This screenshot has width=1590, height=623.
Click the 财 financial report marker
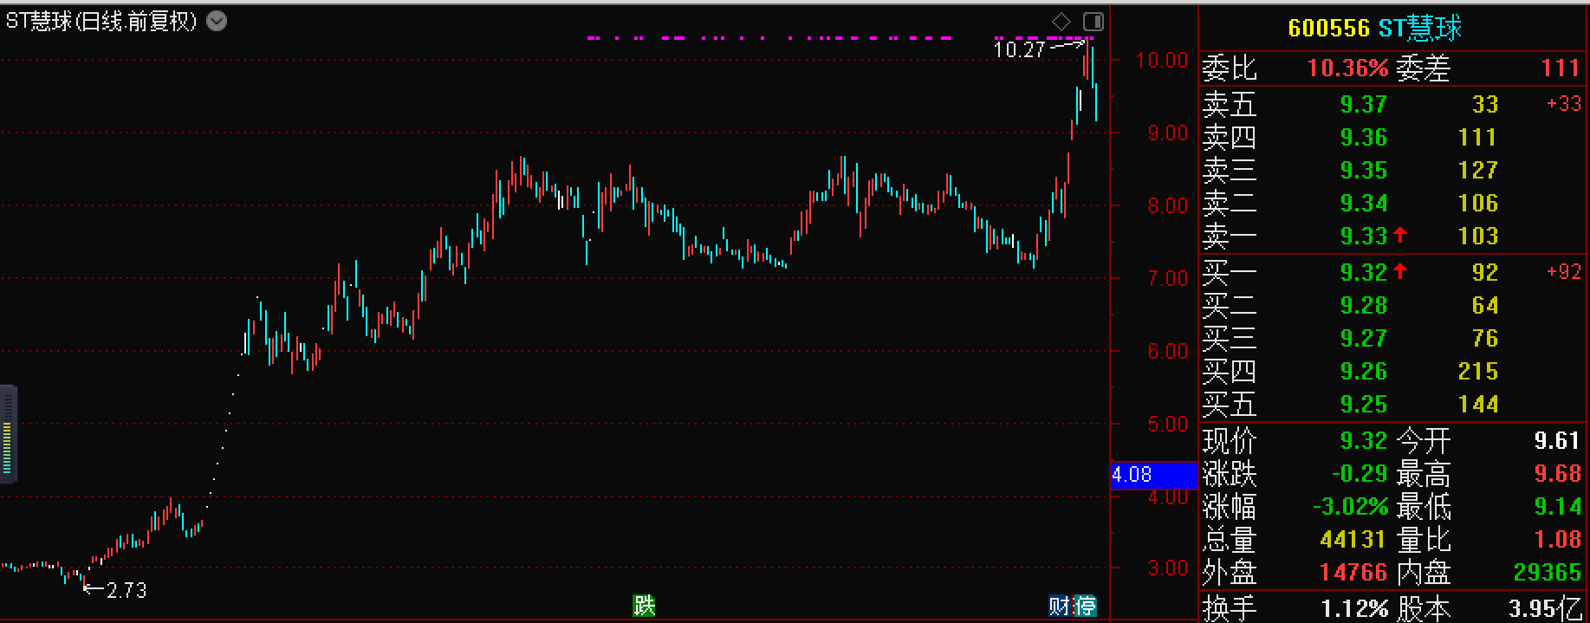(1061, 606)
